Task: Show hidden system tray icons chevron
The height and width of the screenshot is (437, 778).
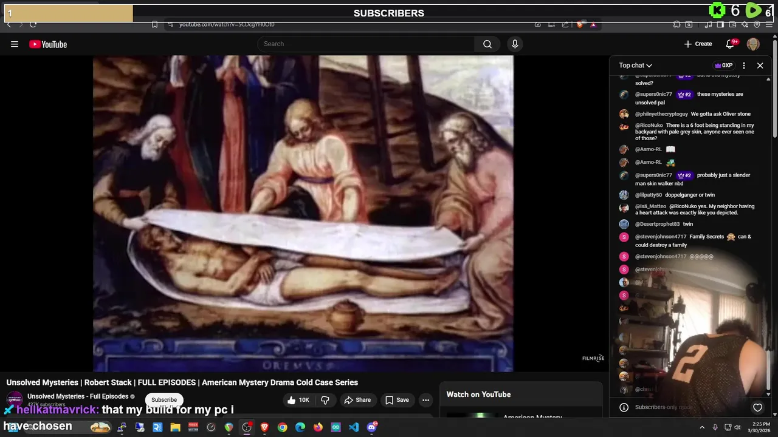Action: click(702, 427)
